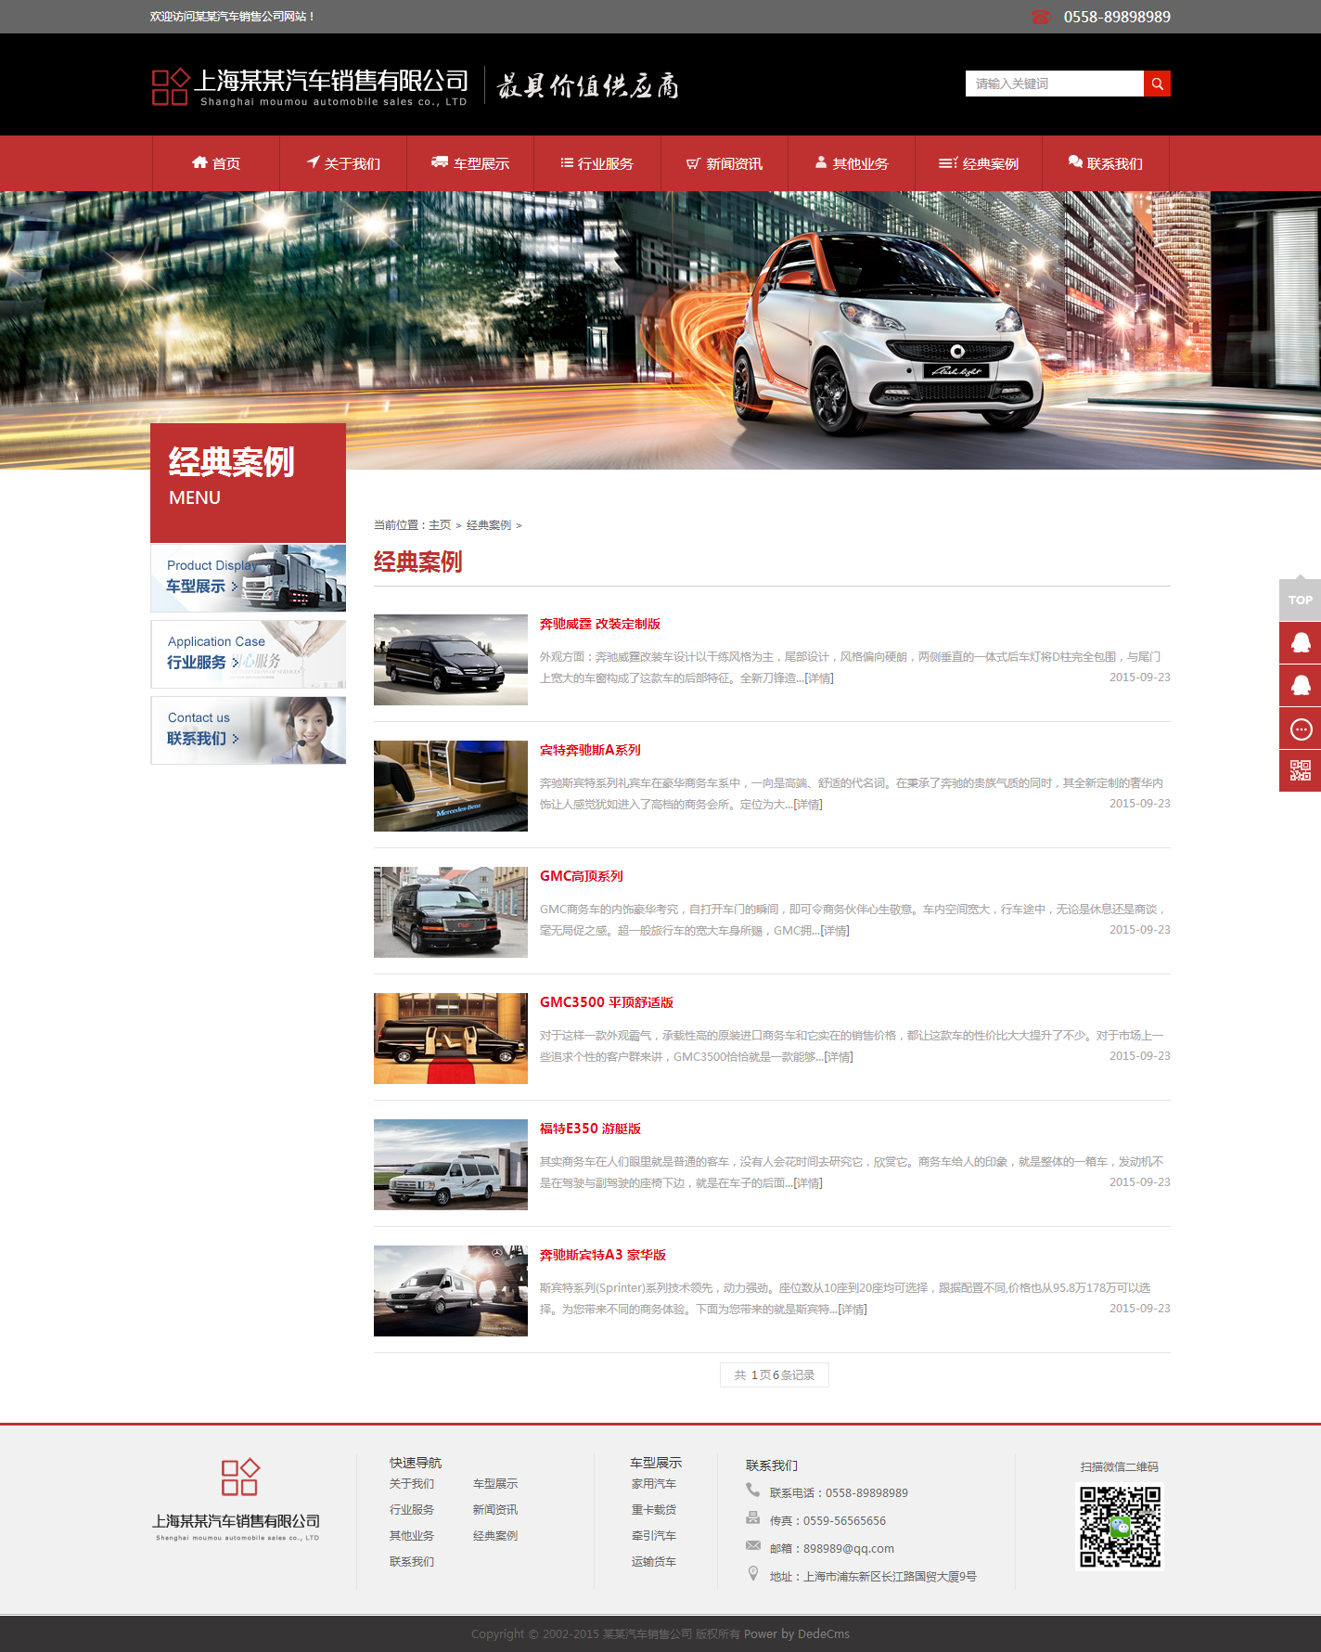Select 联系我们 in the top navigation
This screenshot has height=1652, width=1321.
point(1105,163)
